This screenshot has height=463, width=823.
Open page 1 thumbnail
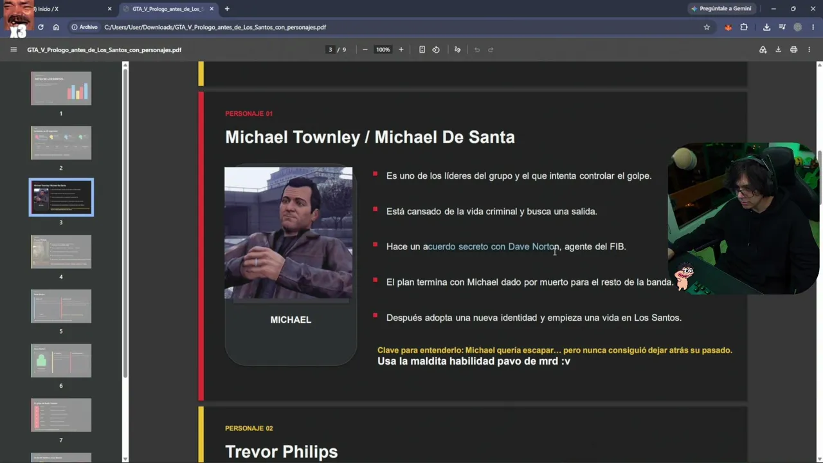click(61, 88)
